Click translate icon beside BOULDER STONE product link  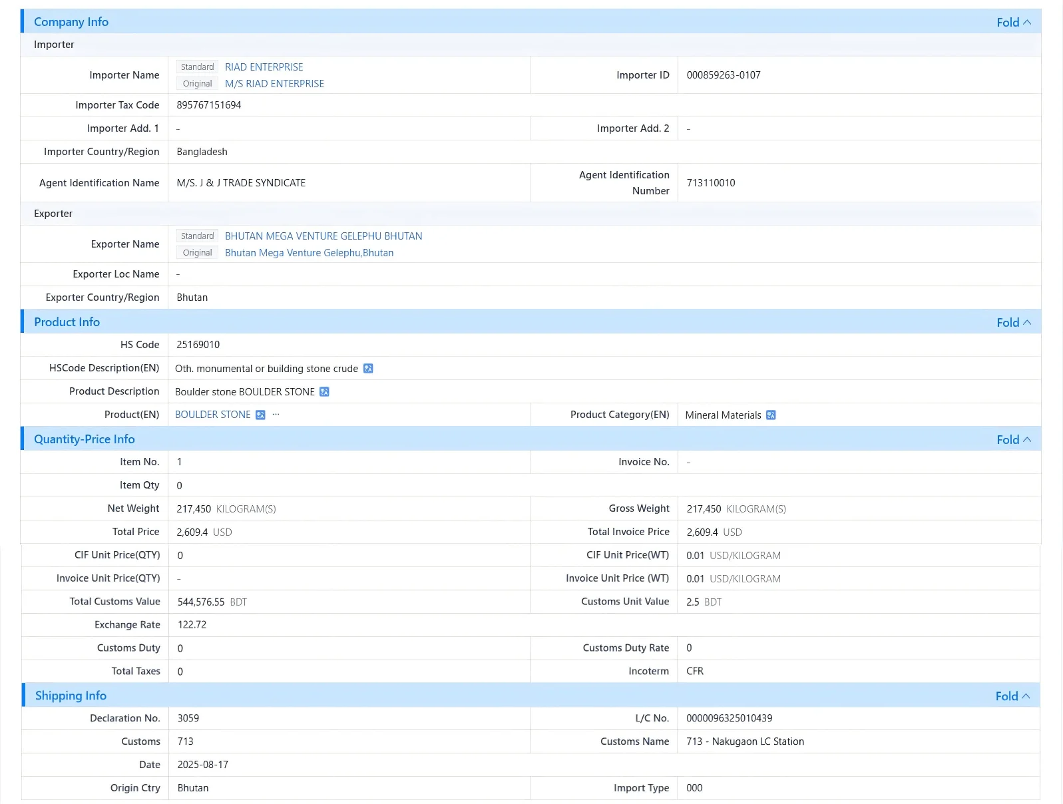click(260, 415)
